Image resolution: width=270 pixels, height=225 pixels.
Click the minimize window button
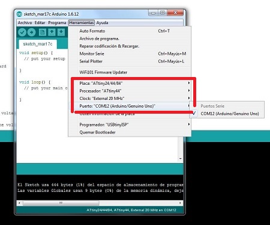(x=153, y=13)
